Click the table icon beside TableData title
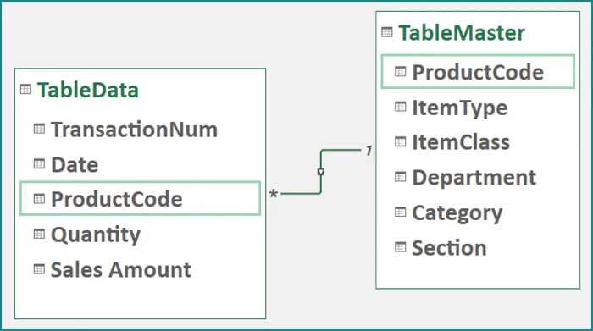593x331 pixels. [25, 90]
